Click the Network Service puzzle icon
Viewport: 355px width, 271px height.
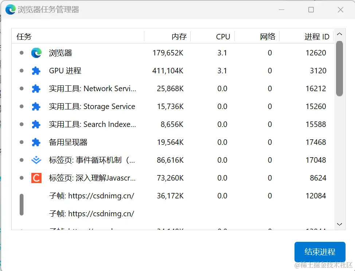tap(36, 89)
